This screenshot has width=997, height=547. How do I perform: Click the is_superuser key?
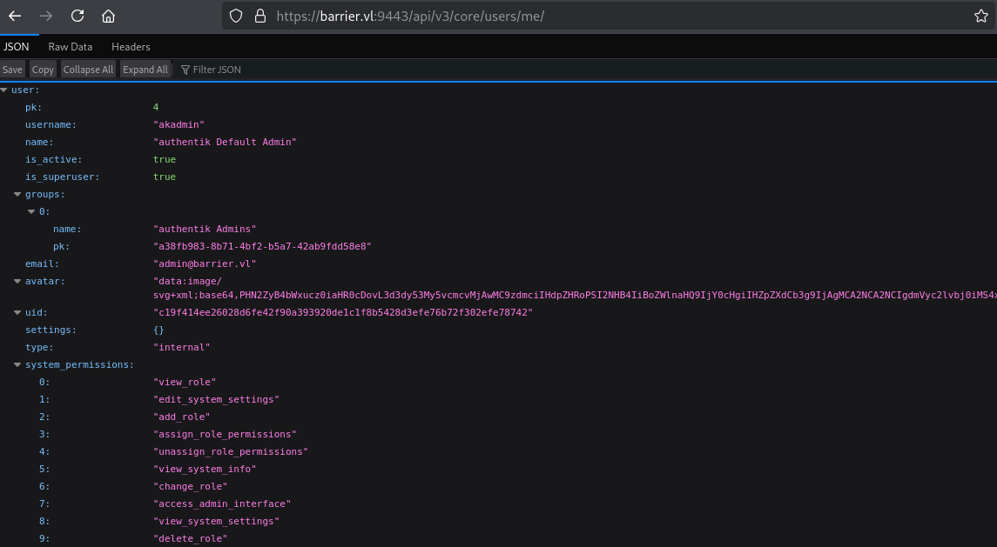pyautogui.click(x=63, y=177)
